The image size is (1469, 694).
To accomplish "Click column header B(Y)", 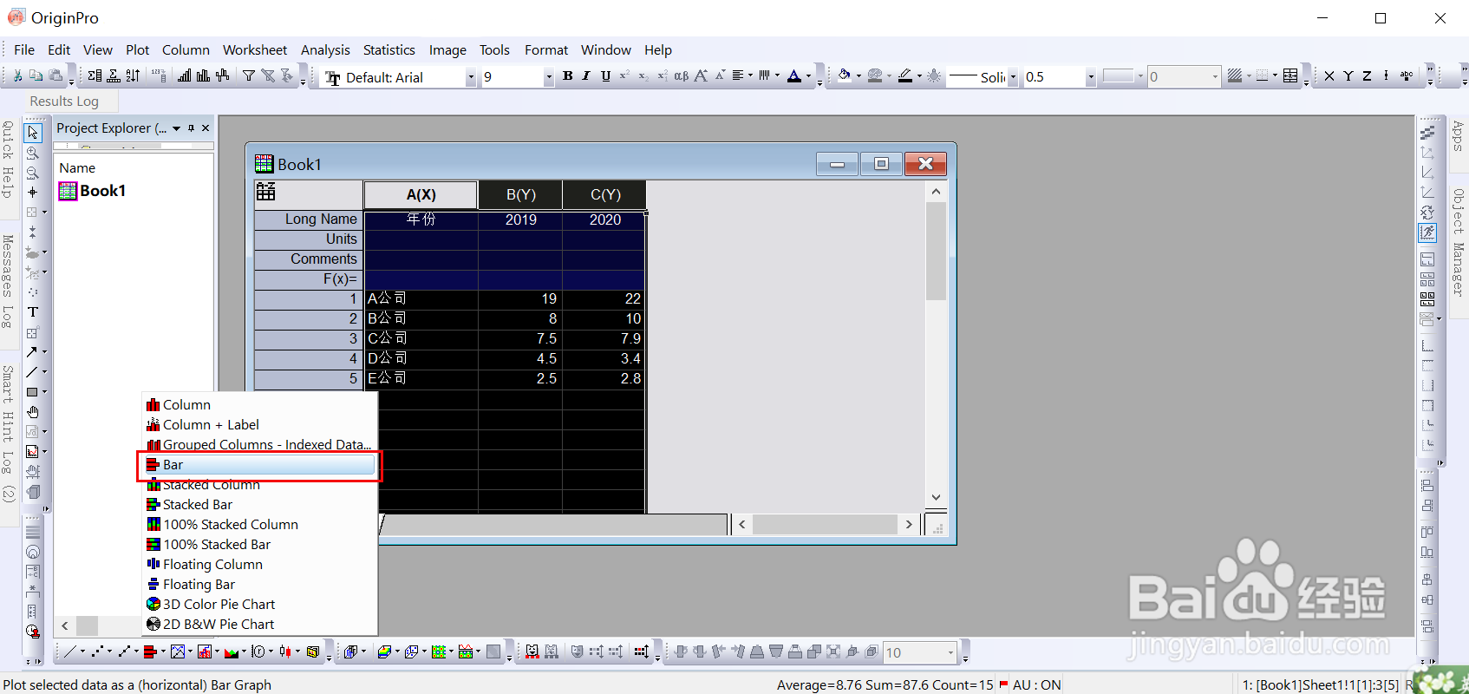I will [x=521, y=195].
